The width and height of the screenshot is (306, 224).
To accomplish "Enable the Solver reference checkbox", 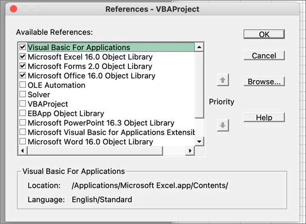I will coord(23,94).
